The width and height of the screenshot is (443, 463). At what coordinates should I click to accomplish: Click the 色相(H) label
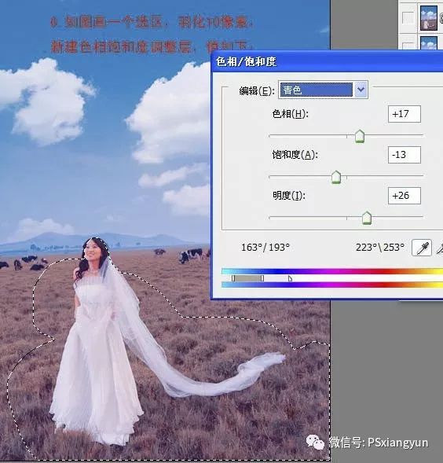(x=290, y=114)
